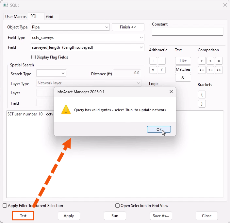This screenshot has height=223, width=230.
Task: Open the Layer Type dropdown Network layer
Action: point(89,83)
